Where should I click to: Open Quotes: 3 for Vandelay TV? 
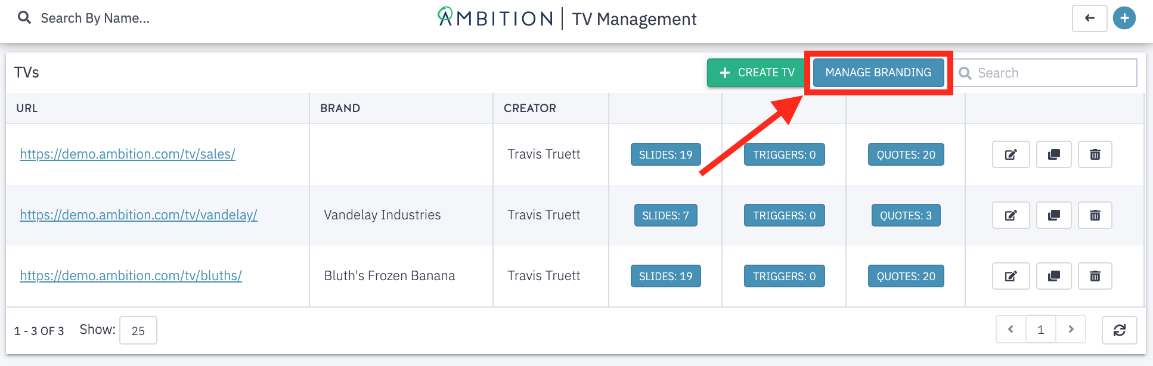pos(906,215)
